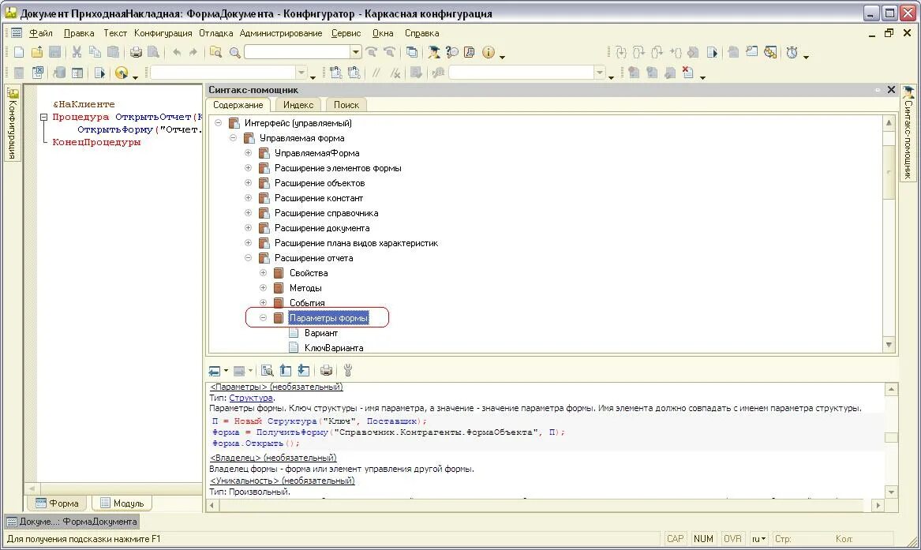Click the Configuration side panel icon

coord(13,93)
